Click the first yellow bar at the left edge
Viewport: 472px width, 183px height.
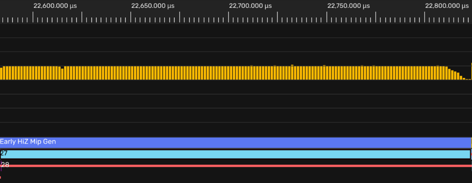point(1,73)
